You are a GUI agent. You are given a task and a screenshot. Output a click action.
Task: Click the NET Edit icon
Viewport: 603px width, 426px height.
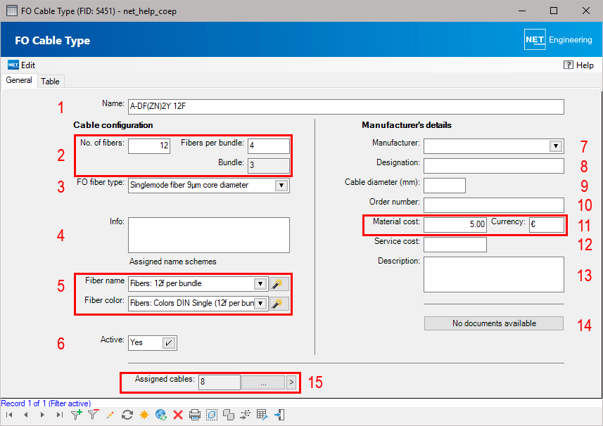(x=13, y=65)
